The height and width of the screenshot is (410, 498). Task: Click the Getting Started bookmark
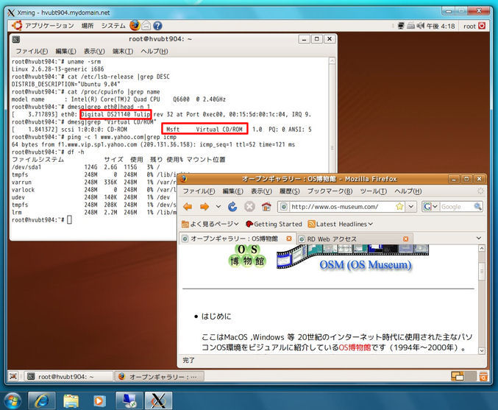tap(274, 224)
